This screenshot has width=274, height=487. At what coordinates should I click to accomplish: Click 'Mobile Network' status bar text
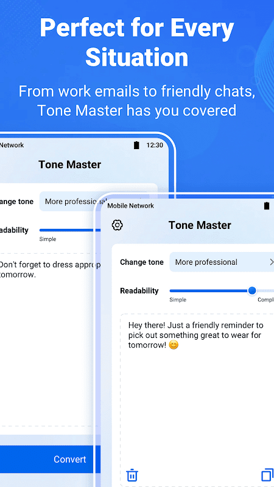(130, 206)
